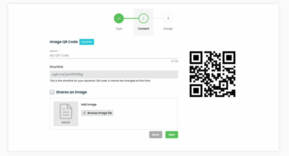
Task: Click the grey Back button
Action: click(156, 135)
